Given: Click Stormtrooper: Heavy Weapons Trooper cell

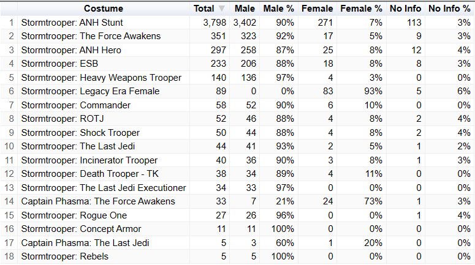Looking at the screenshot, I should [x=104, y=78].
